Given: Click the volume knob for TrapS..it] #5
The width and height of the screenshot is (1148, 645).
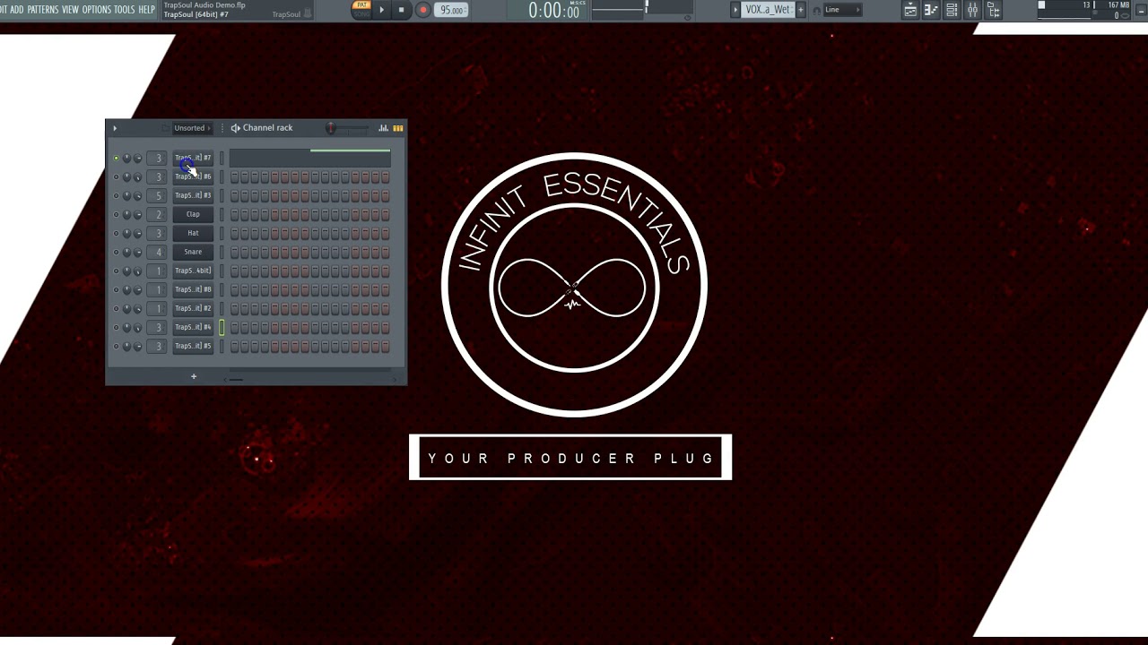Looking at the screenshot, I should [137, 346].
